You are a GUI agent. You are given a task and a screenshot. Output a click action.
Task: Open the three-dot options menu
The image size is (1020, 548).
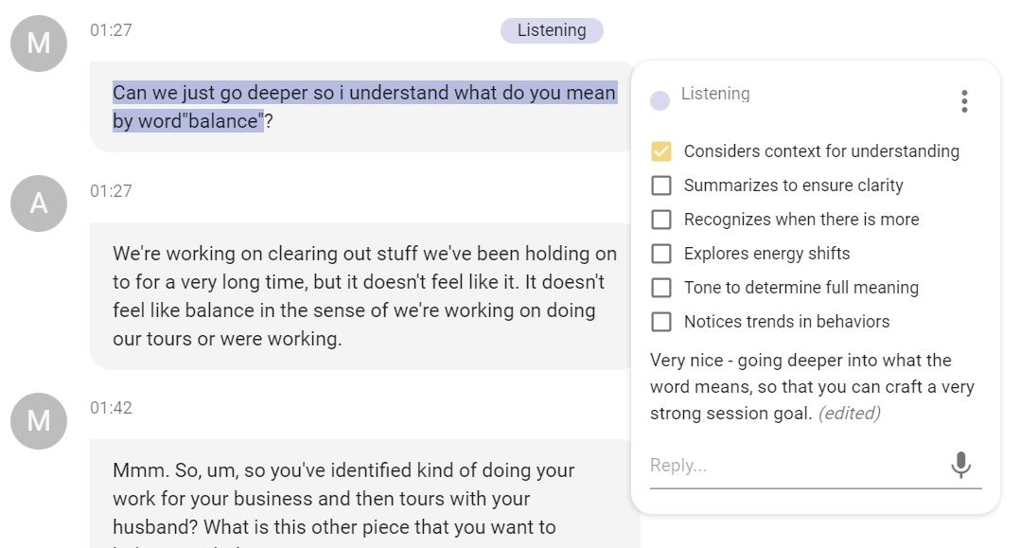[x=963, y=101]
